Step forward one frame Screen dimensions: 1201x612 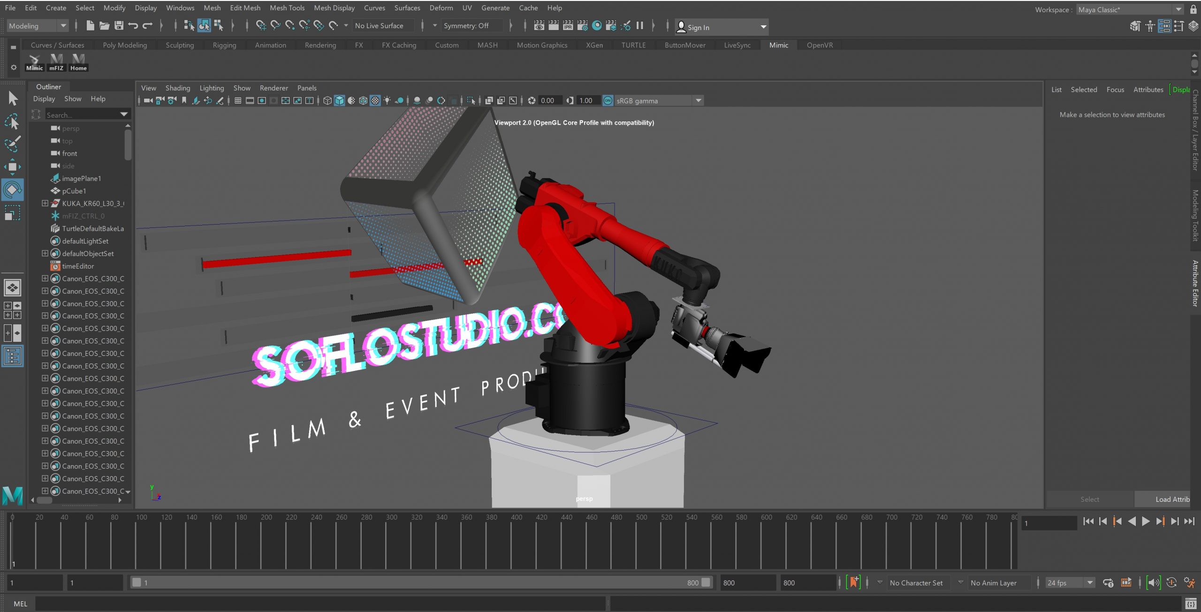1174,521
